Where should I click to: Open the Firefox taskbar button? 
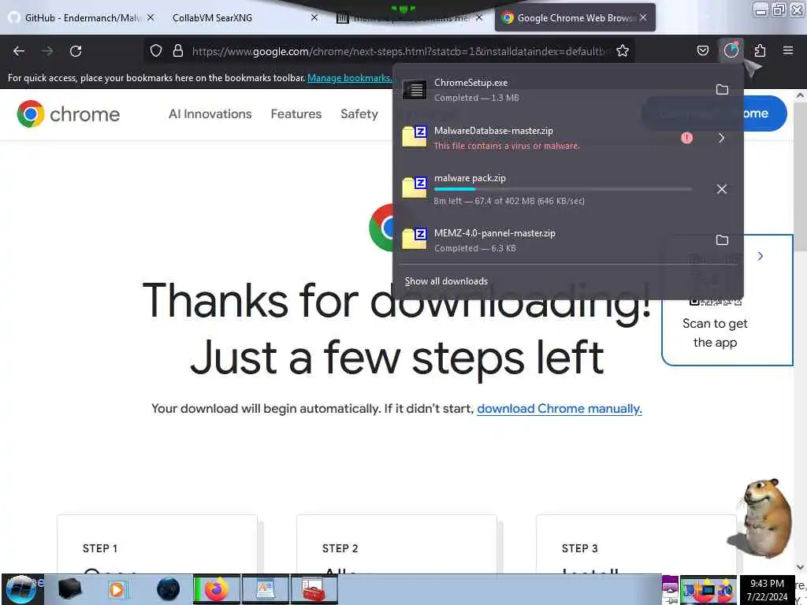click(x=216, y=589)
